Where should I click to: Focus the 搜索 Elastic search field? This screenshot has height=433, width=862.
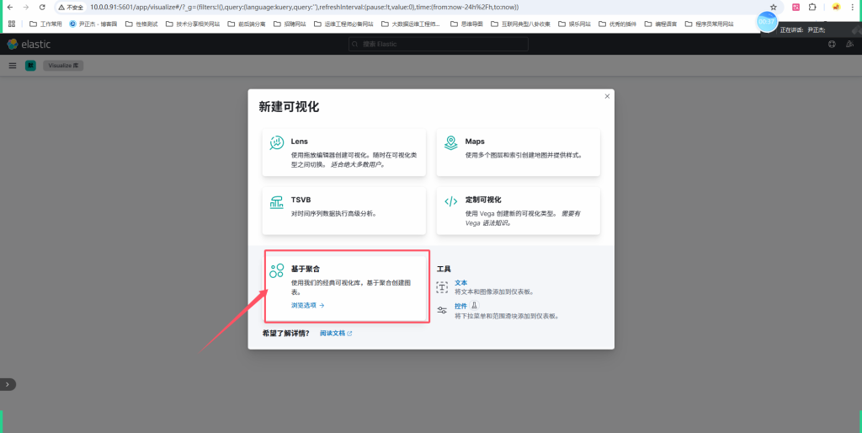(431, 44)
